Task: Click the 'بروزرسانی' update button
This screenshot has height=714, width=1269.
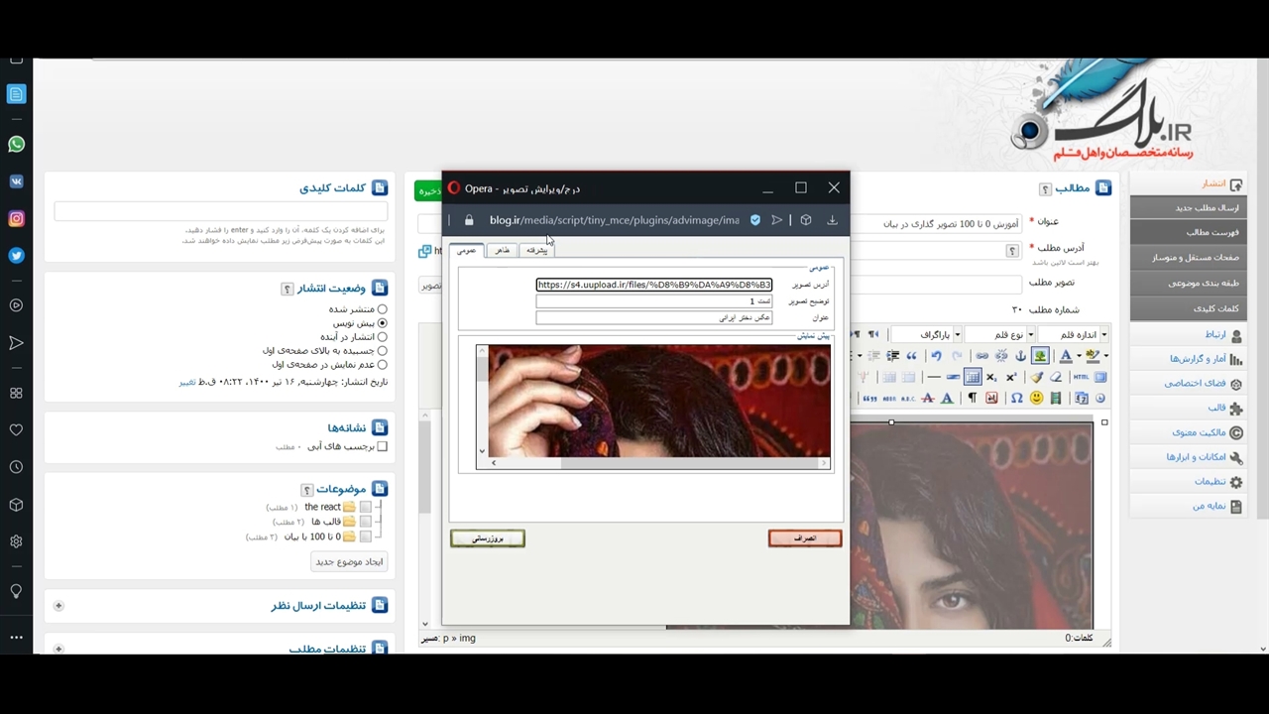Action: pos(487,538)
